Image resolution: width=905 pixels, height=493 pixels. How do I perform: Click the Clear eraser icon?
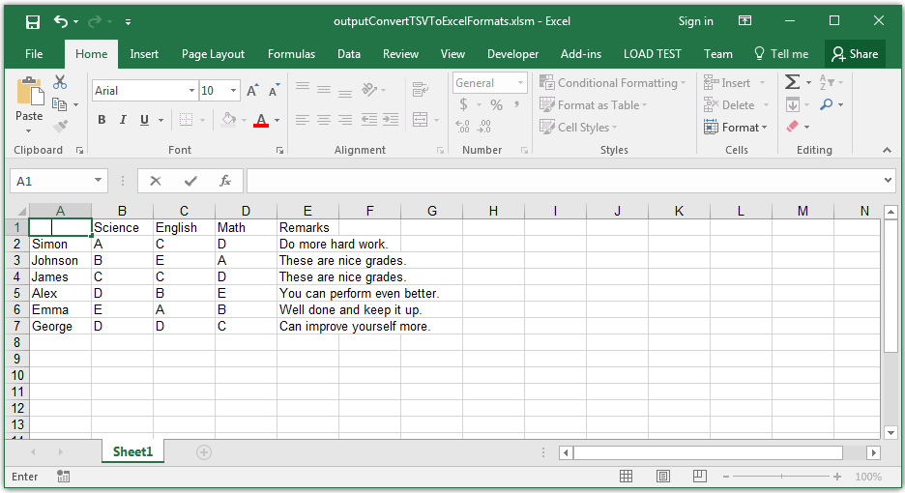pyautogui.click(x=793, y=127)
